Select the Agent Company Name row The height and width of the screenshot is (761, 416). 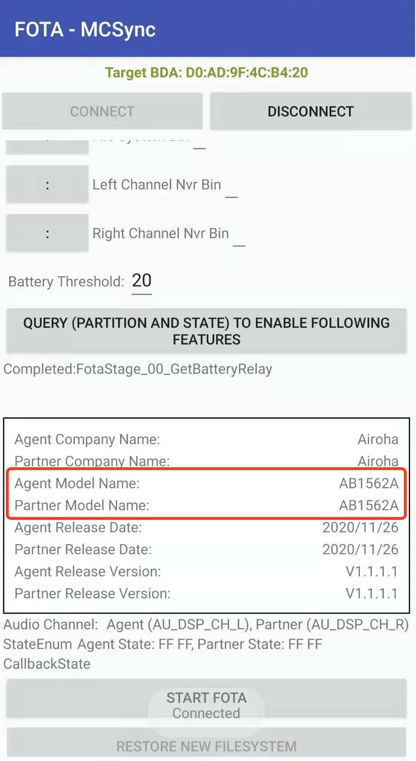tap(207, 439)
